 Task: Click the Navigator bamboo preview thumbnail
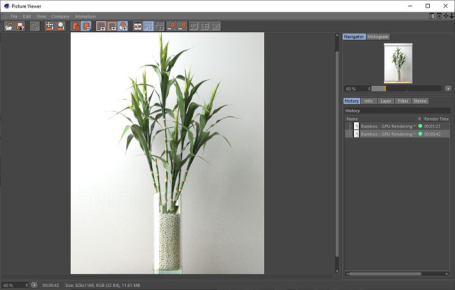(x=398, y=62)
